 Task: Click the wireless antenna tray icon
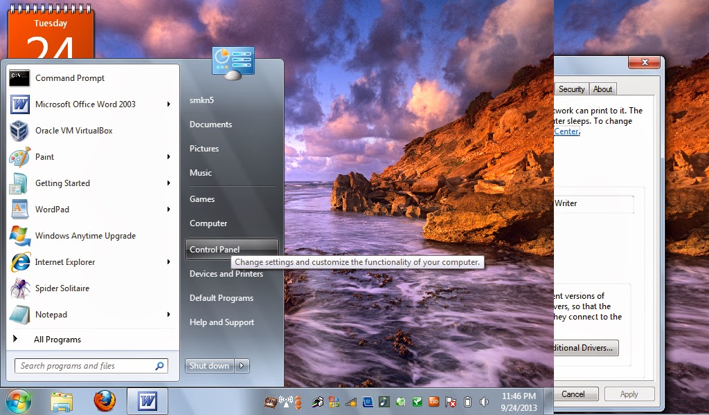click(286, 401)
